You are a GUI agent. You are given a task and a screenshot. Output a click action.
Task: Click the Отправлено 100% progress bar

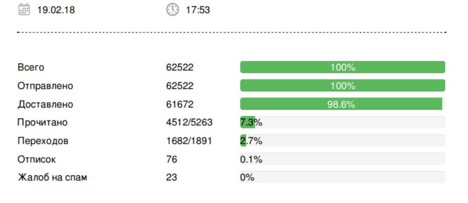click(x=342, y=86)
